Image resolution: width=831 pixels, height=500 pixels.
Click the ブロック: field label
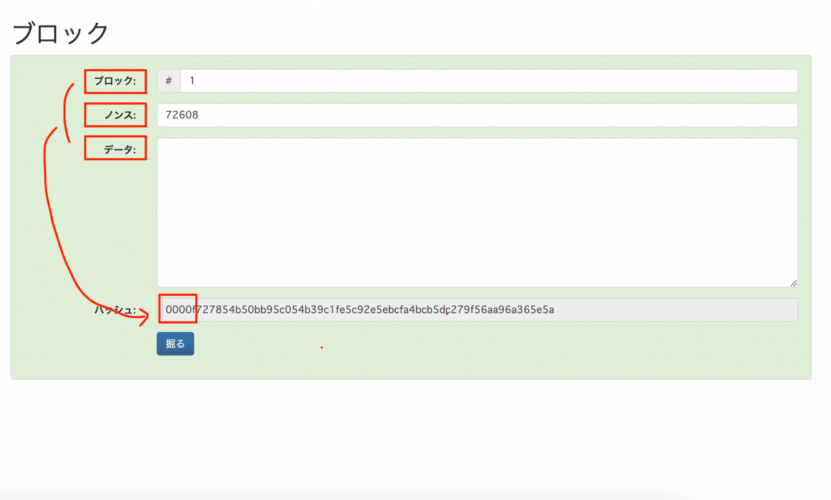(115, 82)
